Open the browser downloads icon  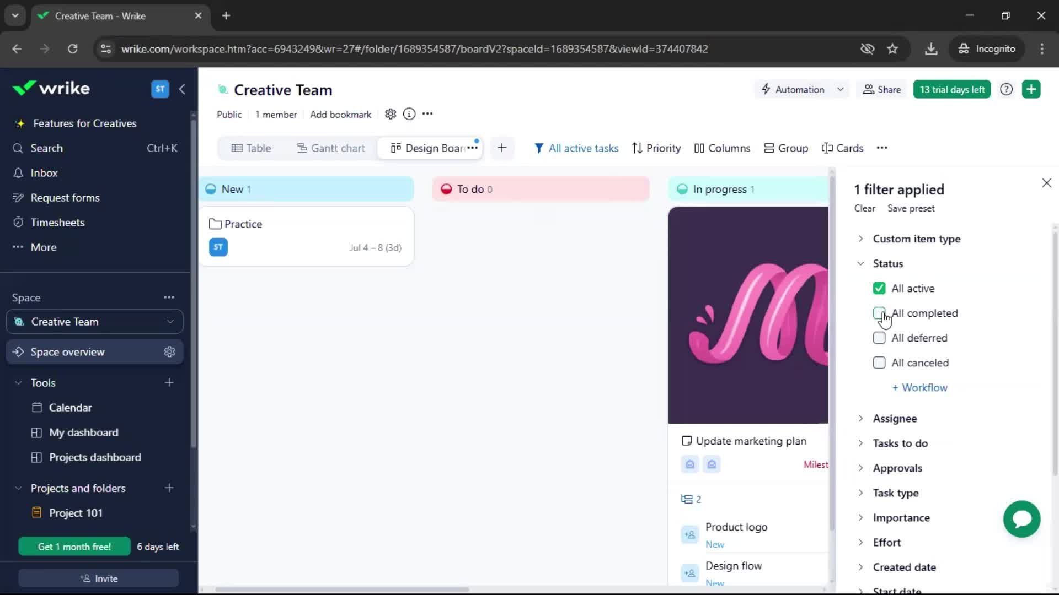coord(931,49)
